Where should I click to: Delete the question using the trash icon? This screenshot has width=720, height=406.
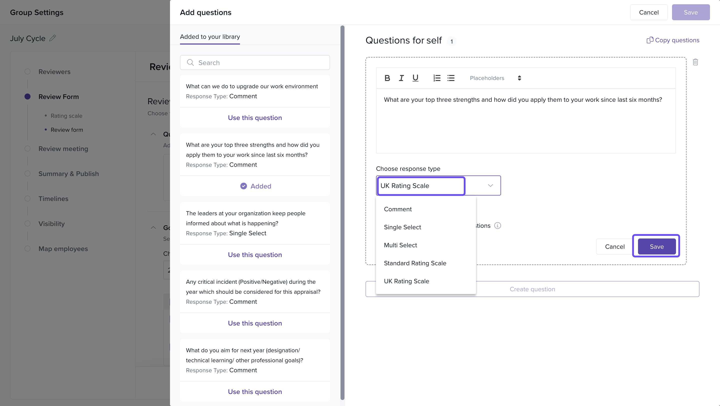[x=695, y=62]
